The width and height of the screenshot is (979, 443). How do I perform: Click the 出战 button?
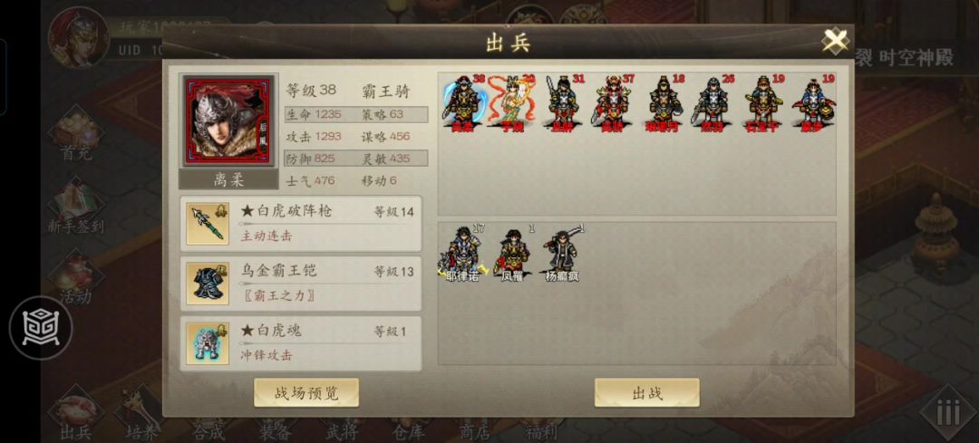coord(647,392)
